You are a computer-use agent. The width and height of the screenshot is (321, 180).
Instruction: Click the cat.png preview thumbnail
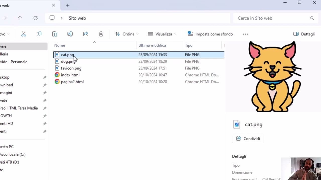tap(273, 76)
